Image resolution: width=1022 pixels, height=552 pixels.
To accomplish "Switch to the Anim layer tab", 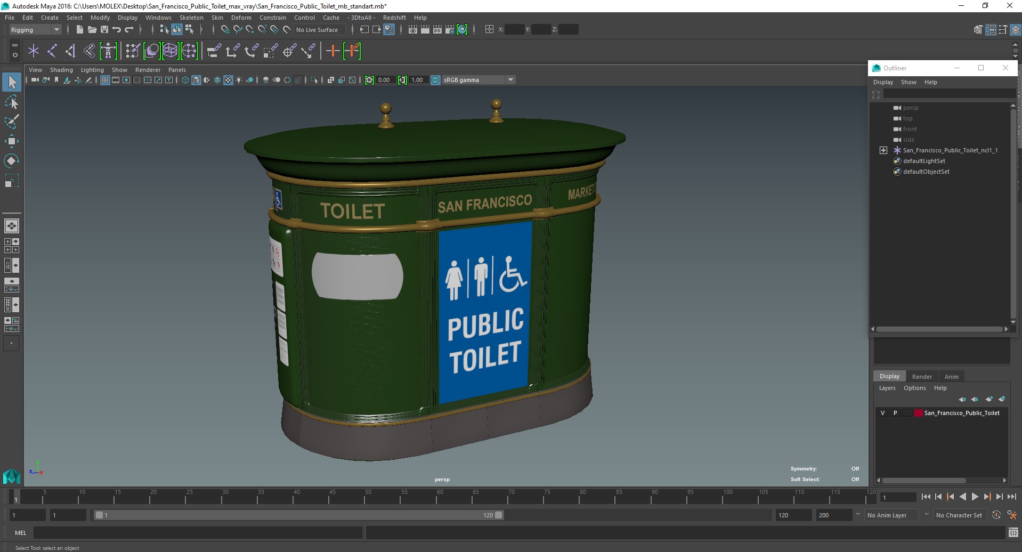I will (x=952, y=376).
